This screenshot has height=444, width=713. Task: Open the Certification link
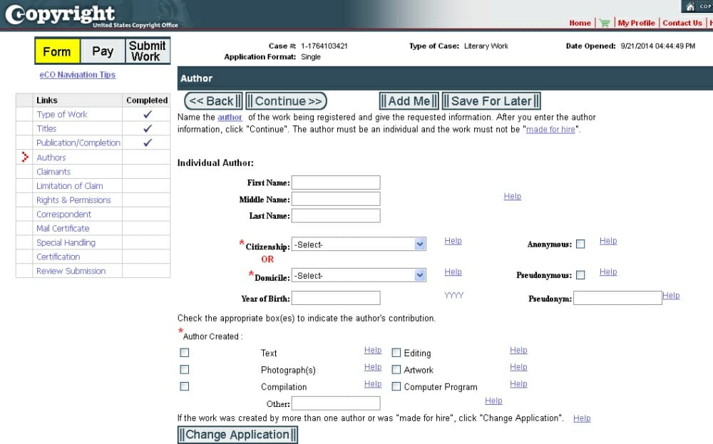tap(58, 257)
